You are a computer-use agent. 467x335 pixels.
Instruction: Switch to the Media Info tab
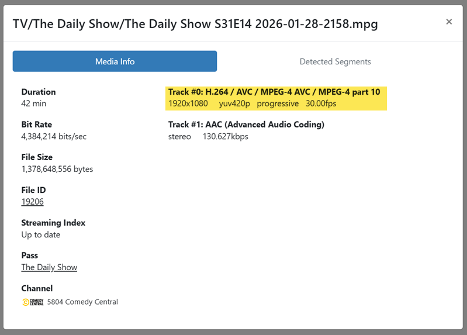115,61
